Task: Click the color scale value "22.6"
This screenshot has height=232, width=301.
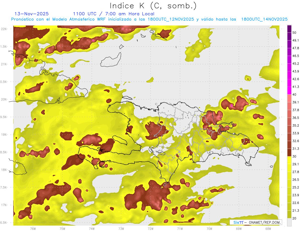Action: click(295, 203)
